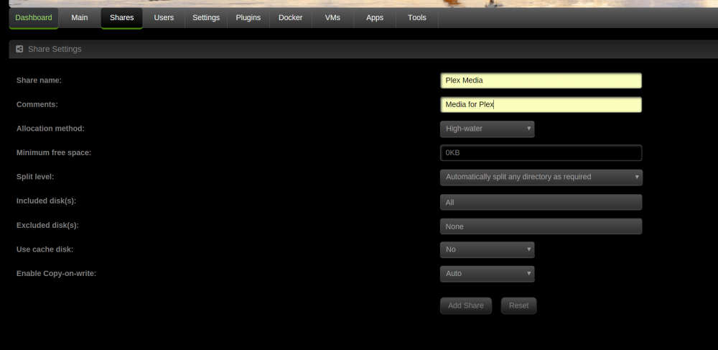Go to the Users tab

(x=164, y=18)
